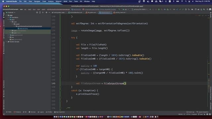
Task: Expand the res folder
Action: tap(8, 37)
